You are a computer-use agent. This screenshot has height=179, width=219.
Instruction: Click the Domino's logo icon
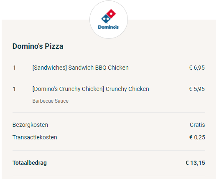pyautogui.click(x=109, y=20)
